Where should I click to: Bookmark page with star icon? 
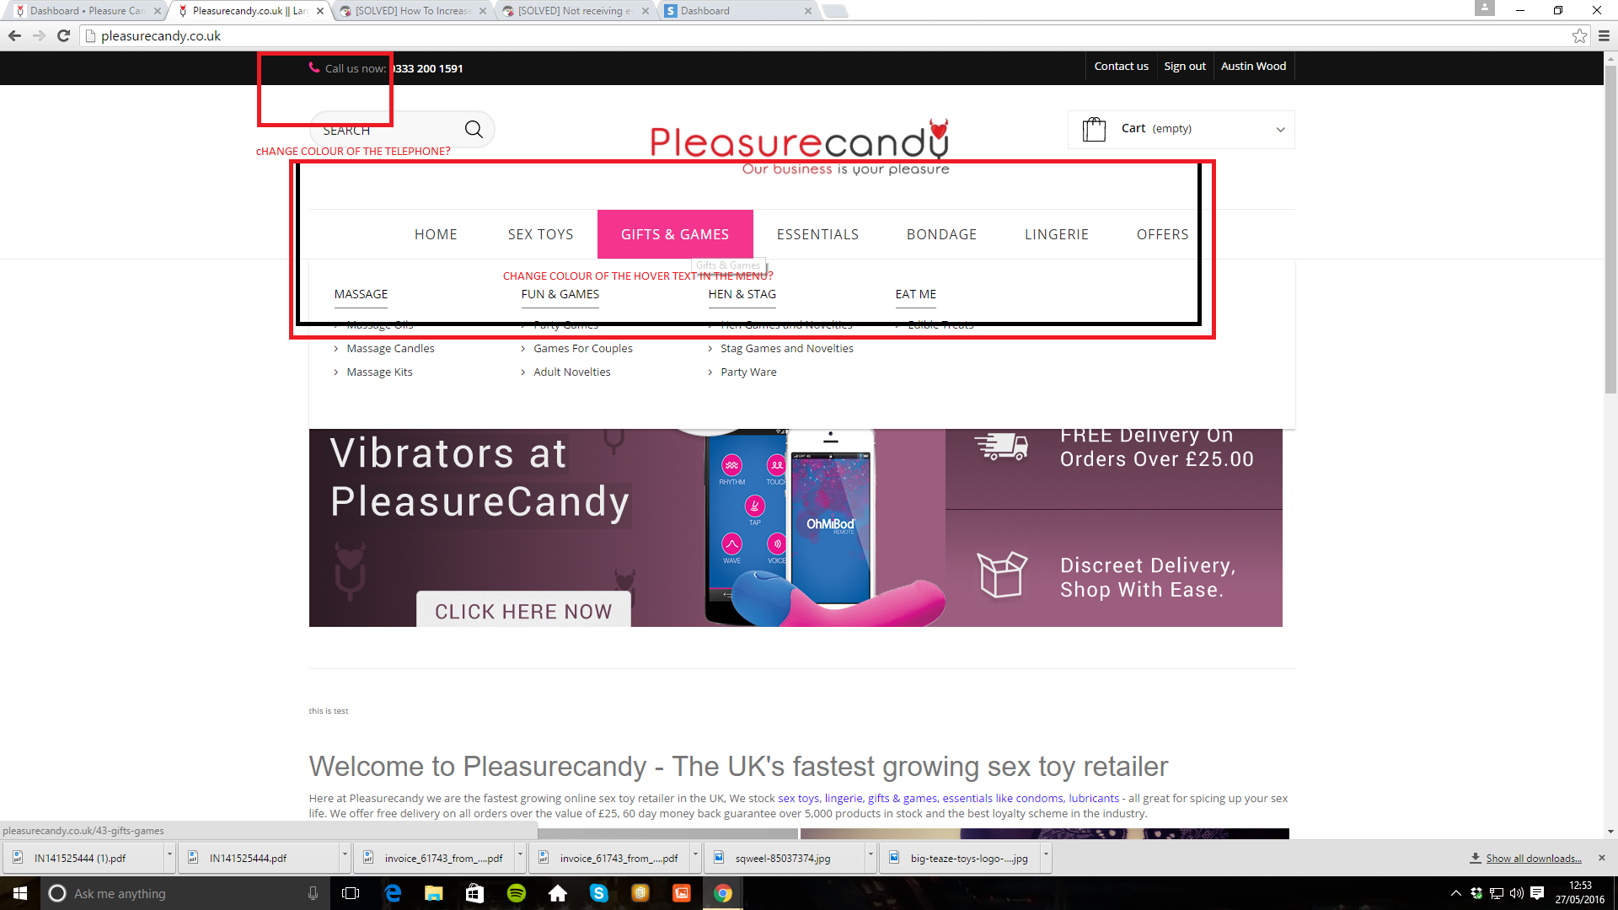click(x=1579, y=35)
